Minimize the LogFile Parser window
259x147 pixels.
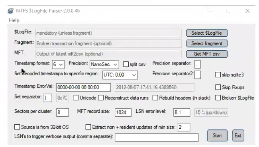[x=210, y=11]
